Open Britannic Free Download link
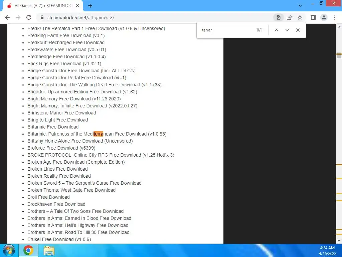Image resolution: width=342 pixels, height=257 pixels. [53, 127]
